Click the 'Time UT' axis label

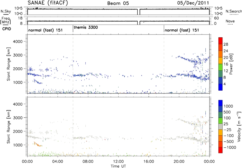[x=118, y=166]
